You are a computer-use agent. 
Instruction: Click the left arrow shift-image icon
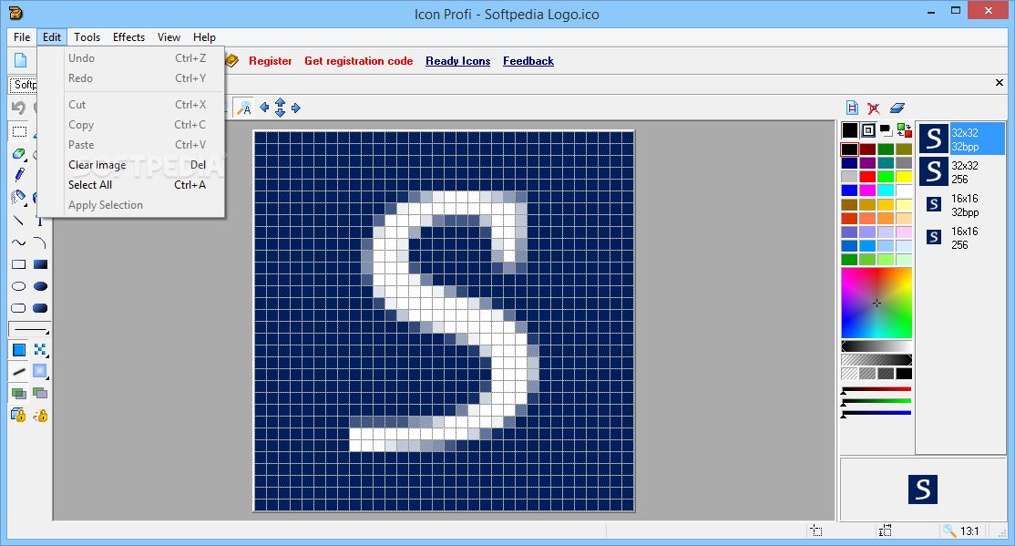pyautogui.click(x=264, y=108)
